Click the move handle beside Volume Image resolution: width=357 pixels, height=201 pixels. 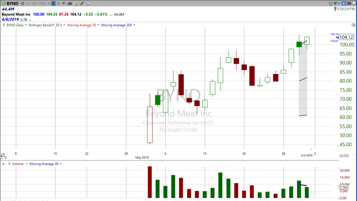point(9,164)
